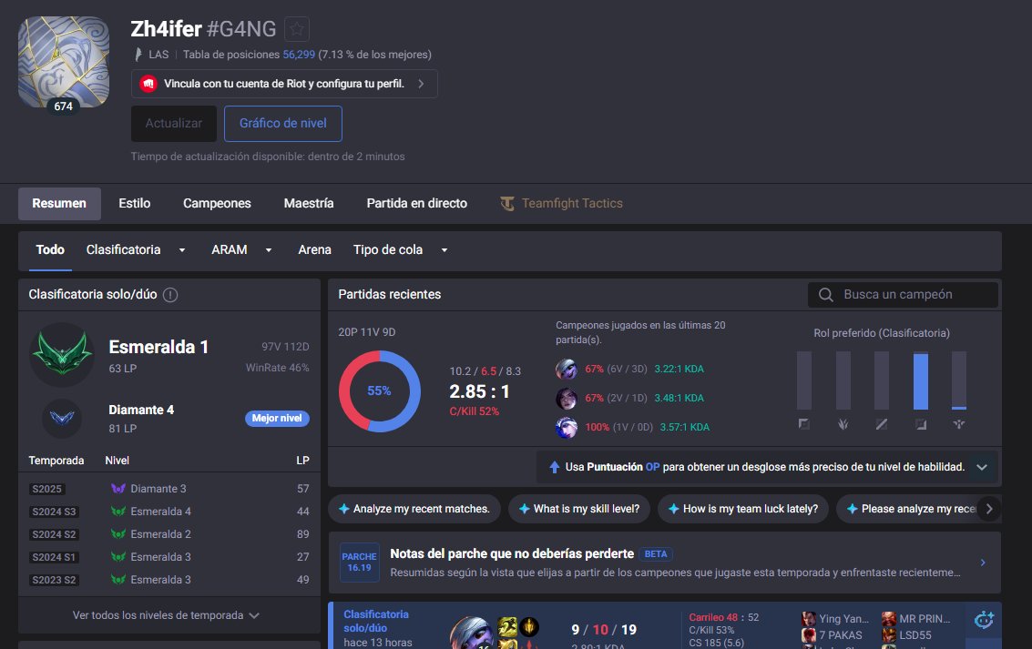
Task: Click the top lane role icon
Action: (x=803, y=424)
